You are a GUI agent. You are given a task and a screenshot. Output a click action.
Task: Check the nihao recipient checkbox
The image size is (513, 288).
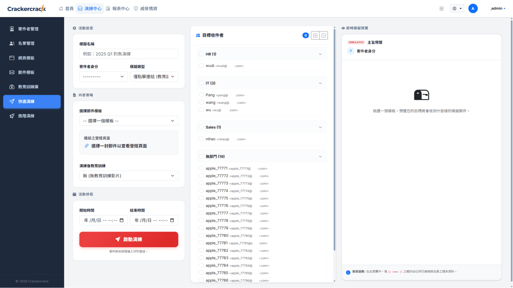point(201,139)
